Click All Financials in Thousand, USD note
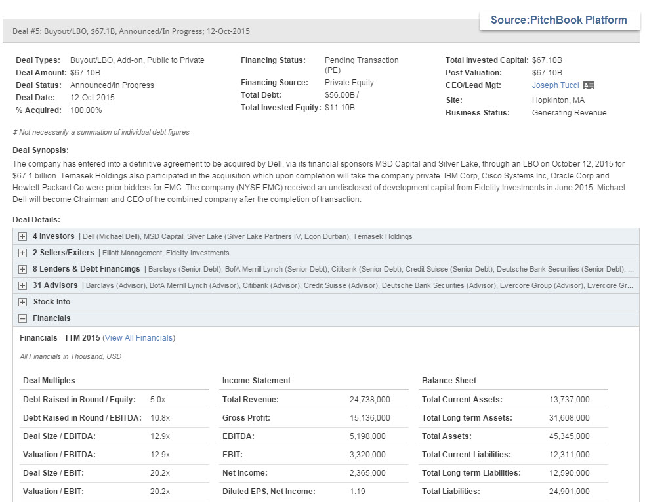Image resolution: width=645 pixels, height=502 pixels. tap(71, 356)
